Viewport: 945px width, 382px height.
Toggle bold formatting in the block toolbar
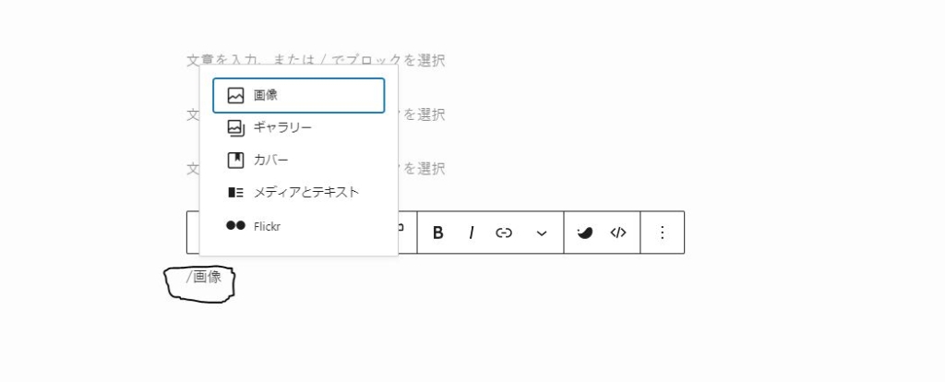pyautogui.click(x=438, y=233)
